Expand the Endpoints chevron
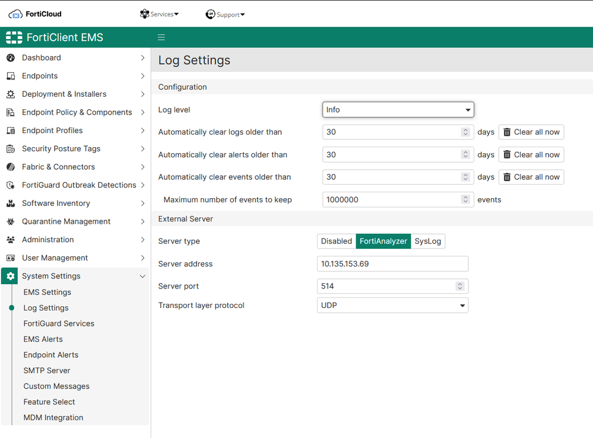Image resolution: width=593 pixels, height=438 pixels. (x=142, y=76)
